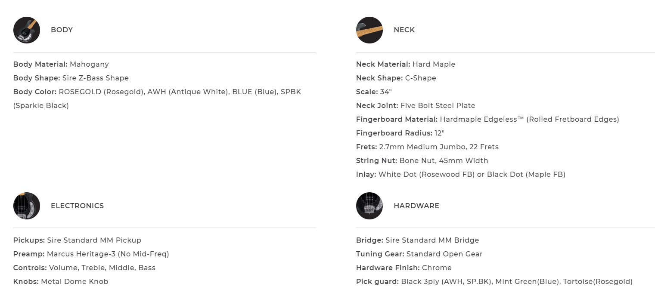Click the Neck Joint: Five Bolt Steel Plate line
The width and height of the screenshot is (655, 302).
point(415,106)
